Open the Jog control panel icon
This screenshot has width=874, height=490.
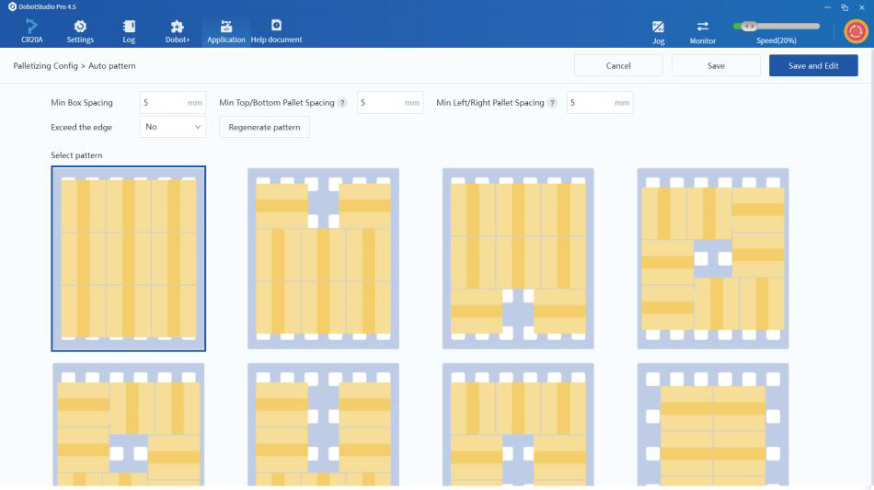point(658,28)
